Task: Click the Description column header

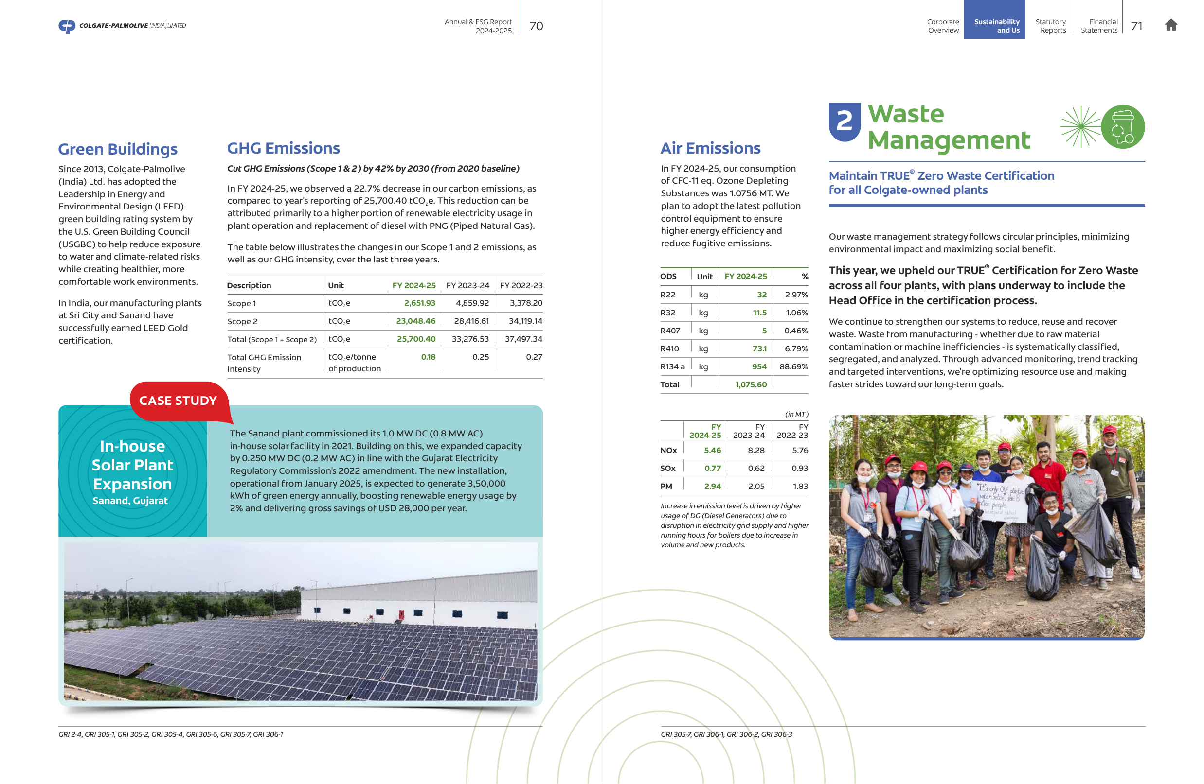Action: tap(249, 285)
